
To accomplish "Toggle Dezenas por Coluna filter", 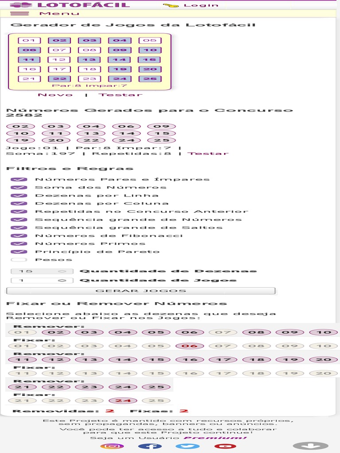I will [x=19, y=203].
